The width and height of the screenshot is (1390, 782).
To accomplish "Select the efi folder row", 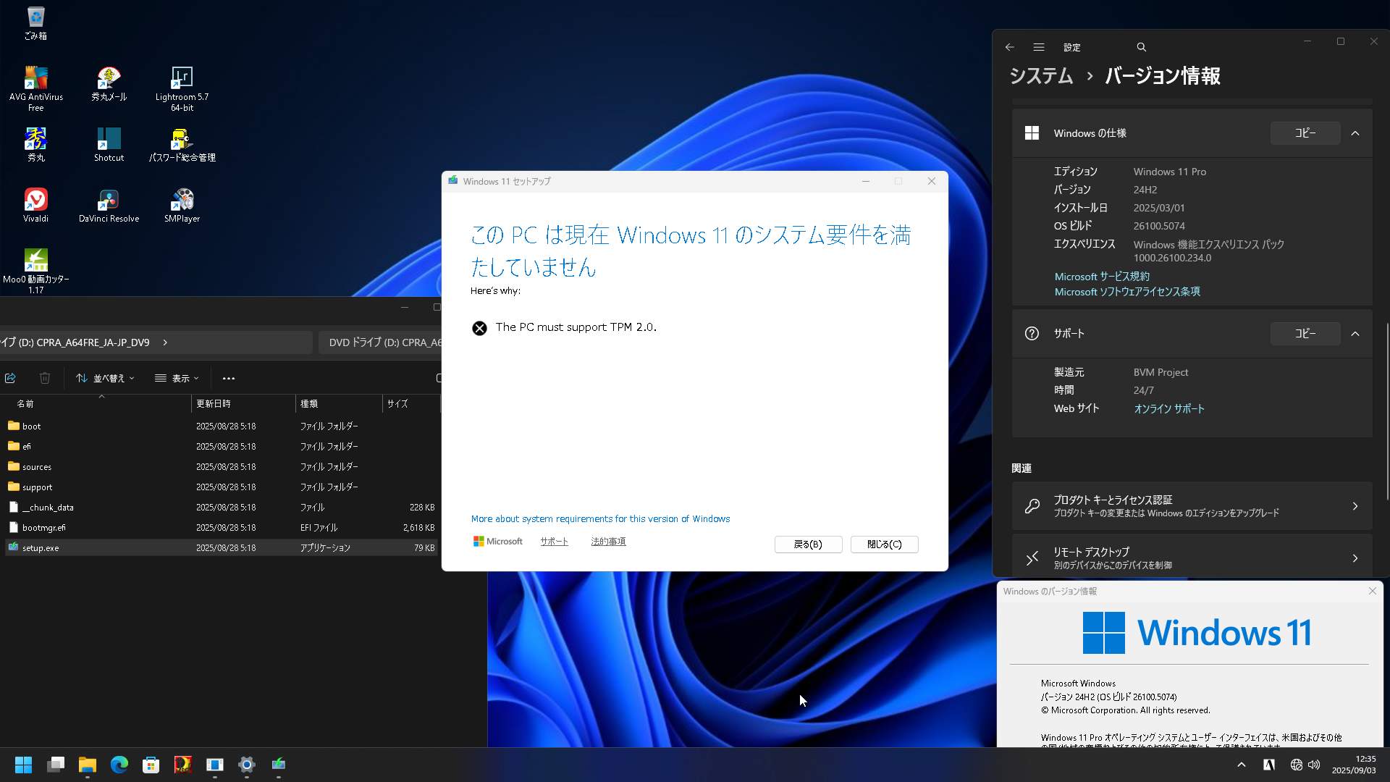I will coord(220,446).
